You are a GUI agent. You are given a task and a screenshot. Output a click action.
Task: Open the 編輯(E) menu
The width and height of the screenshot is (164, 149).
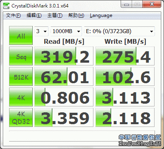point(34,15)
